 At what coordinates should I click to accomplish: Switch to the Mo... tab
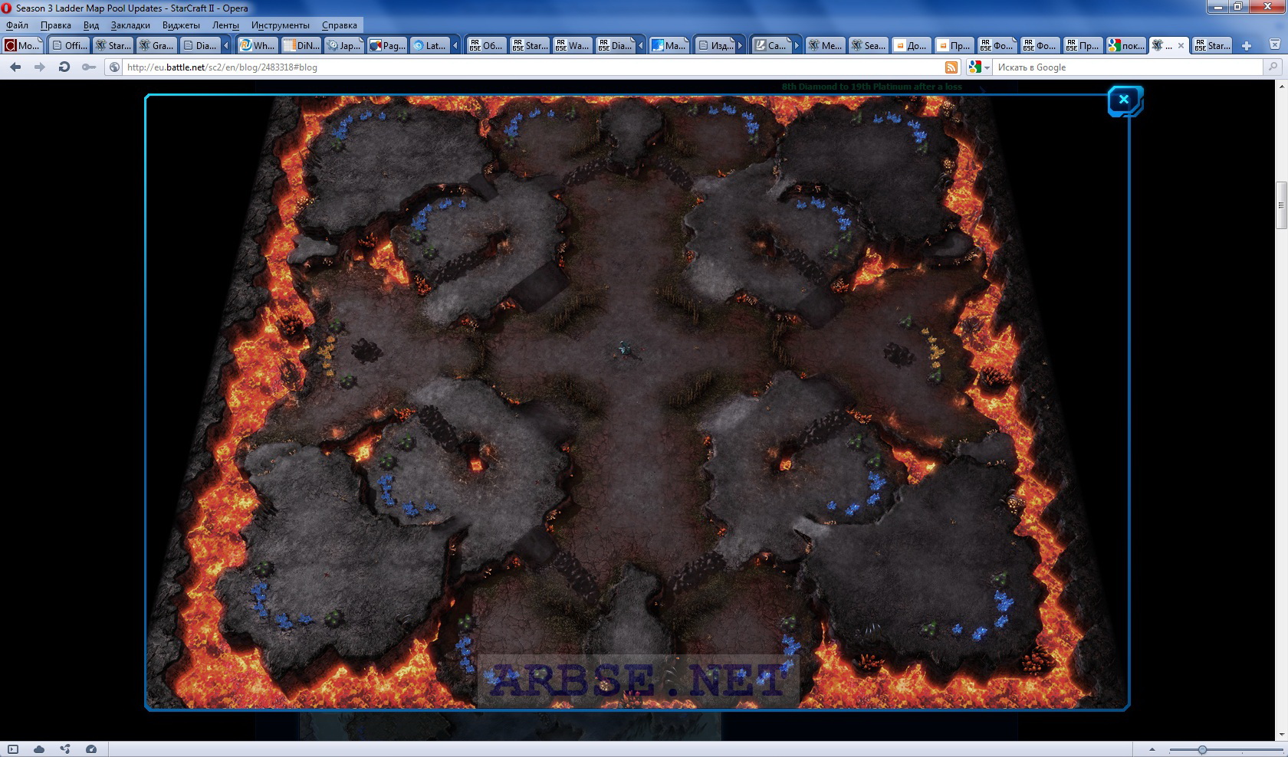22,45
